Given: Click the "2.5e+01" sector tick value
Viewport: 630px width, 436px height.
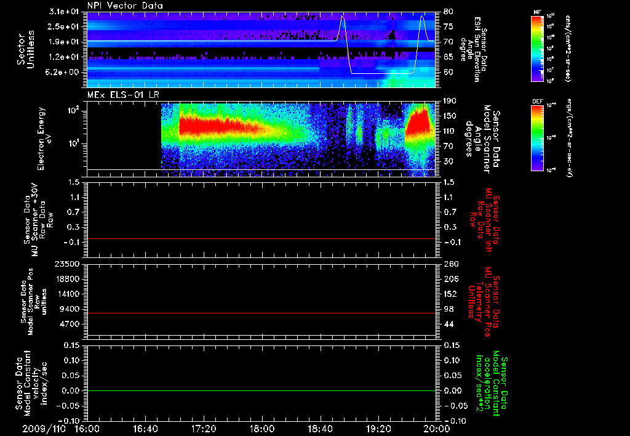Looking at the screenshot, I should [x=64, y=26].
